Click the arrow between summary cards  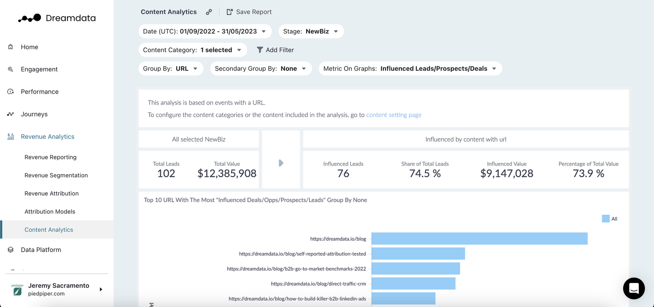pos(281,163)
